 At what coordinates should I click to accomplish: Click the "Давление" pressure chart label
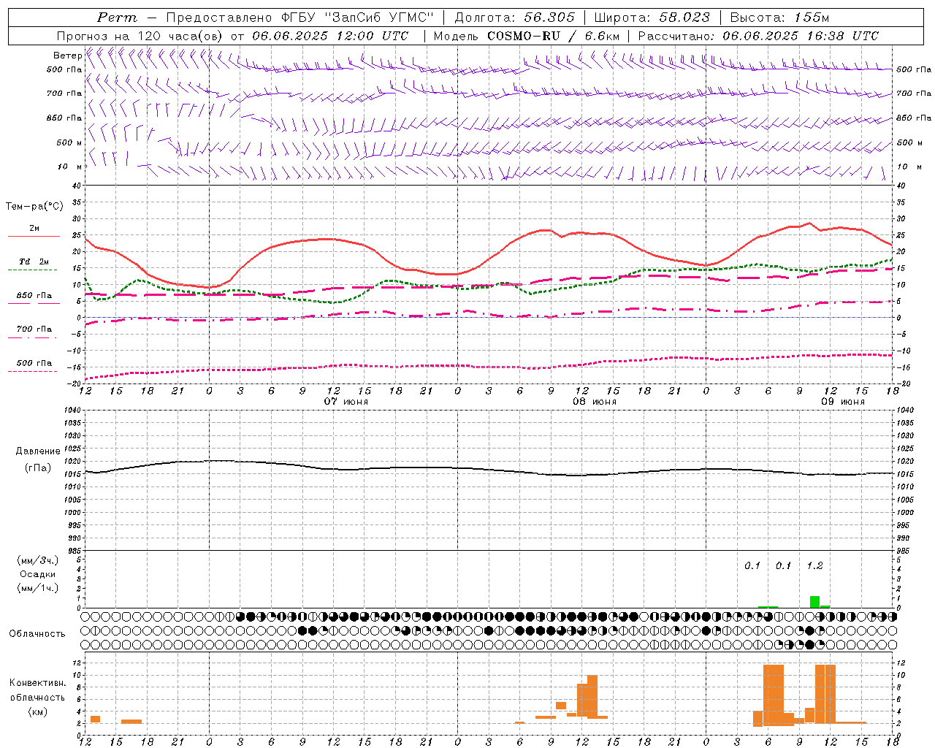point(38,451)
